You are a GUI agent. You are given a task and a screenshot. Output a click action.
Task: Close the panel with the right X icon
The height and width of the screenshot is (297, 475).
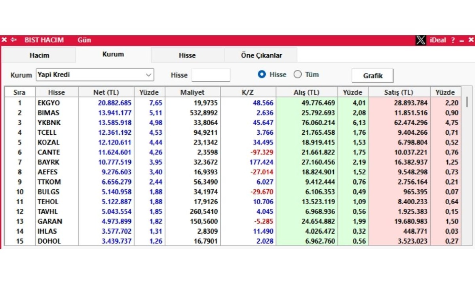(x=471, y=40)
